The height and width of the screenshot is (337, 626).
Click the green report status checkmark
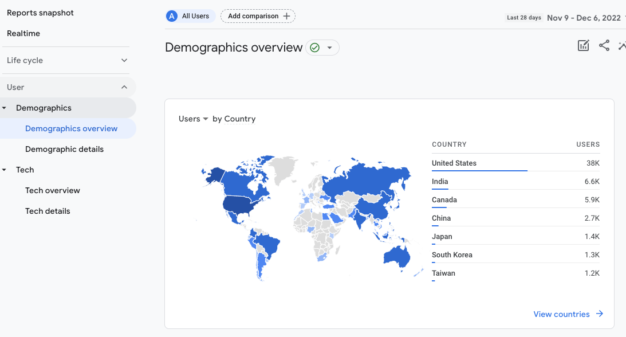(314, 48)
